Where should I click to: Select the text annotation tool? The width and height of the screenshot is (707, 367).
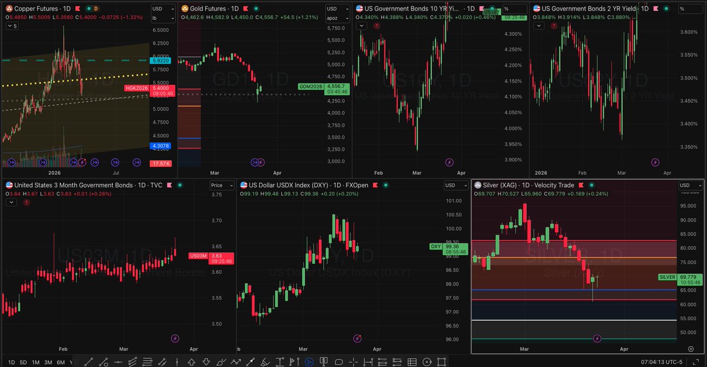tap(280, 361)
